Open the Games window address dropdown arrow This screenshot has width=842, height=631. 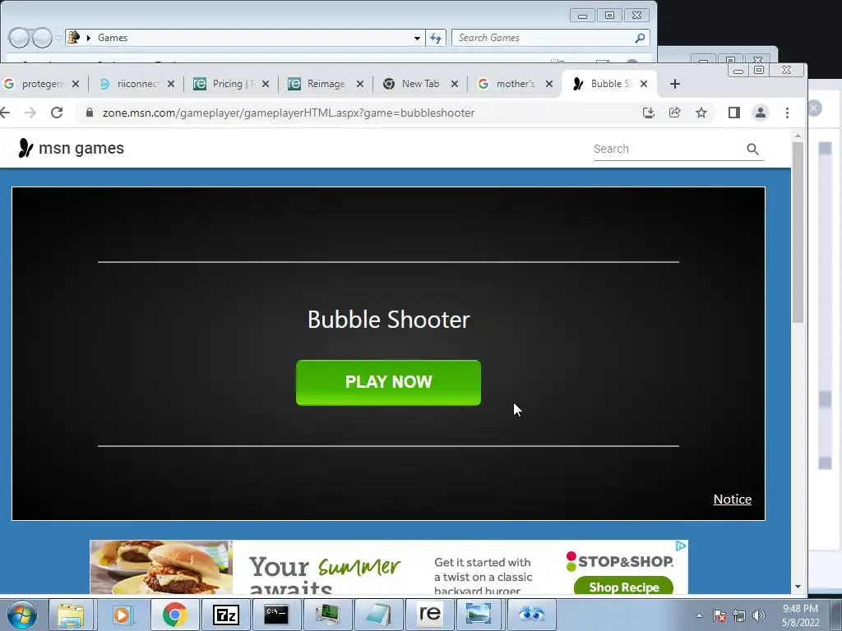(x=417, y=38)
